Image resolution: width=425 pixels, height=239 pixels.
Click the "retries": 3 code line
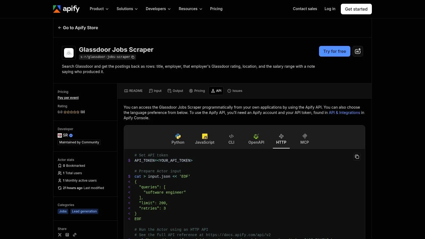pyautogui.click(x=152, y=208)
